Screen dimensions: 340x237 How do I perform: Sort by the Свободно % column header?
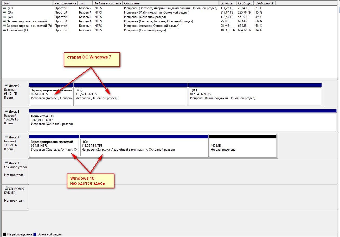pos(265,3)
